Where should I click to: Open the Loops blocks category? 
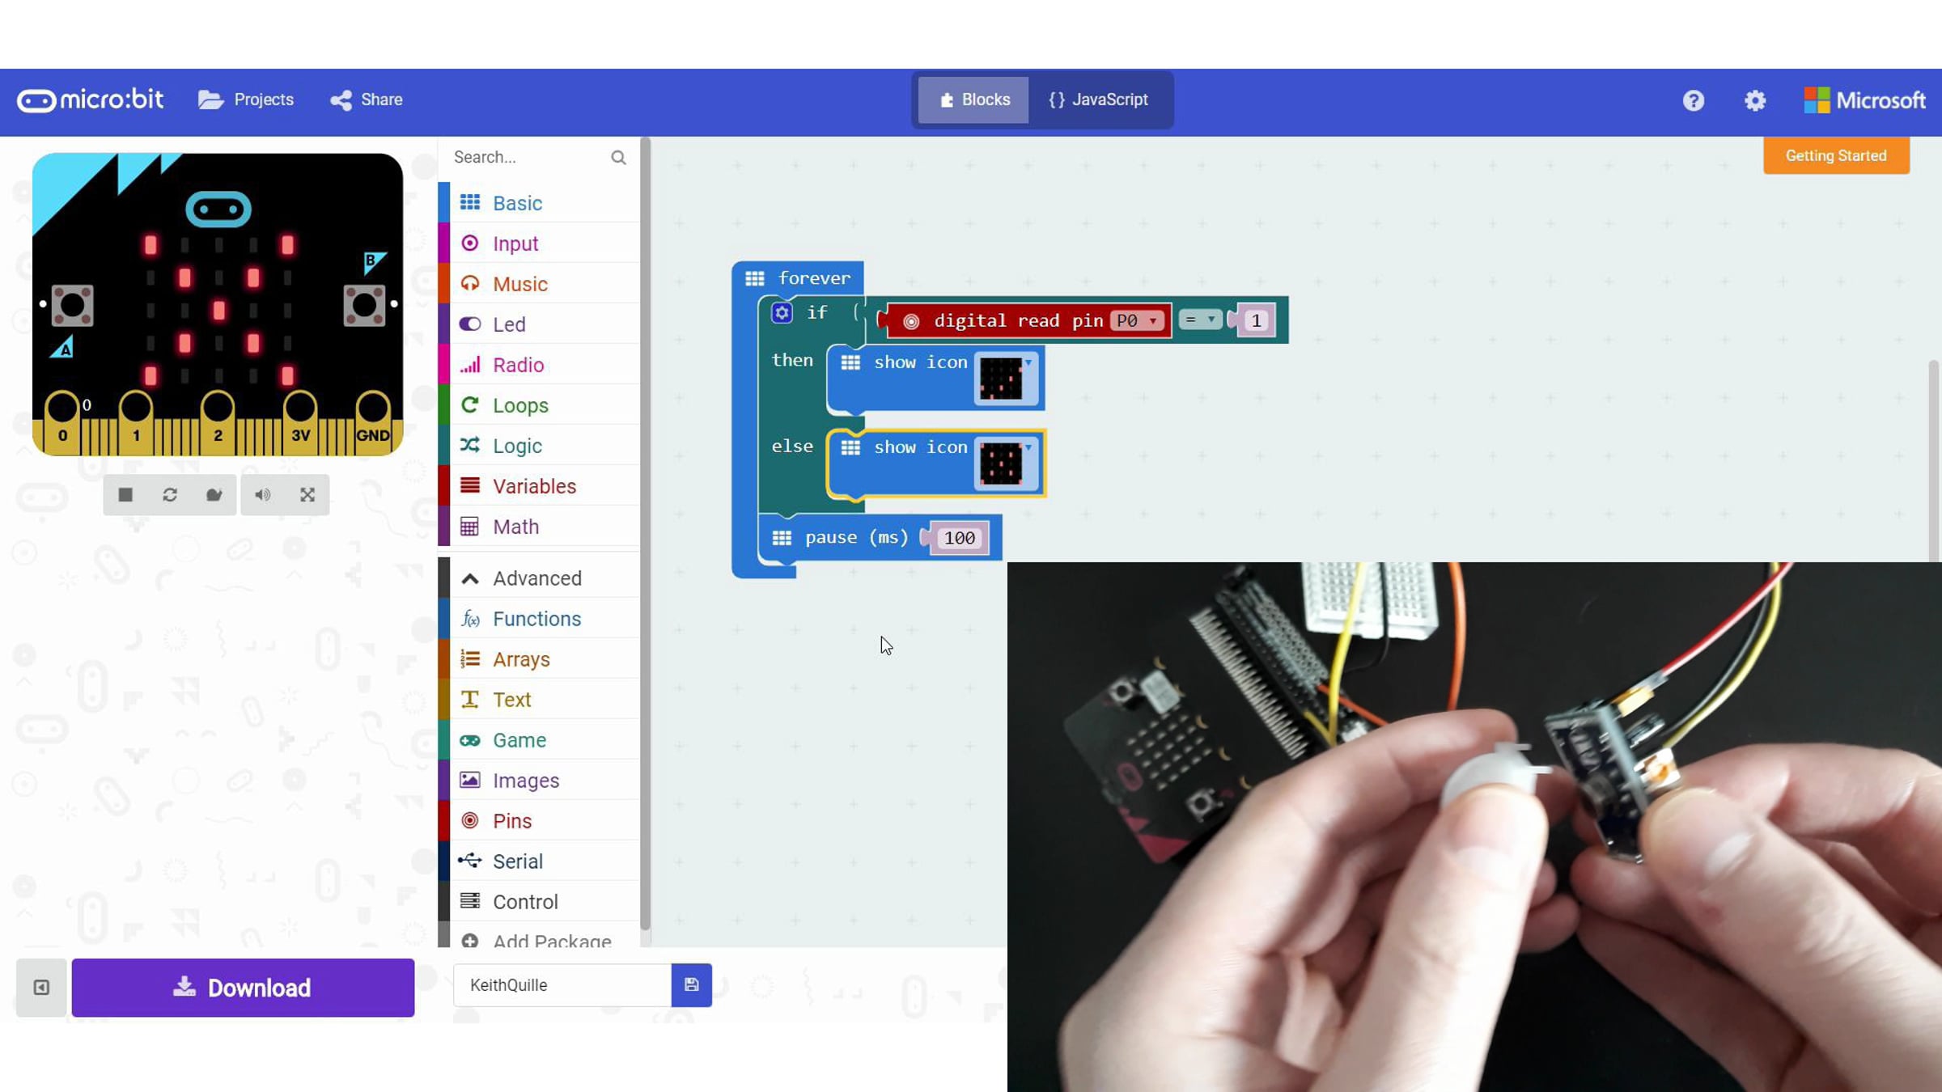[x=539, y=404]
